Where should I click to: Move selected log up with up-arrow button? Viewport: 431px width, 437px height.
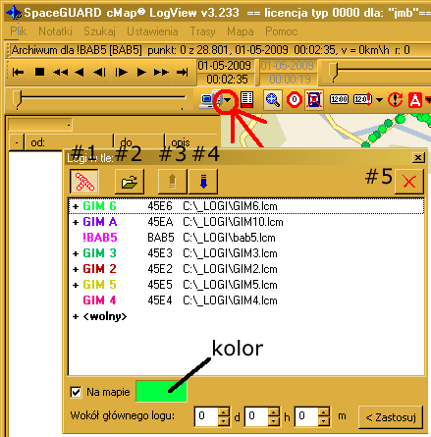173,182
